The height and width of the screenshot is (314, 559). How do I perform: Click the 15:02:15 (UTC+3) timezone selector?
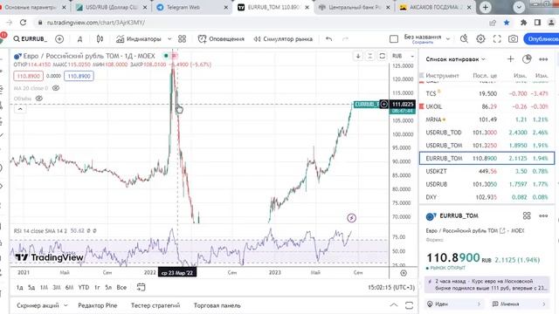pyautogui.click(x=391, y=287)
